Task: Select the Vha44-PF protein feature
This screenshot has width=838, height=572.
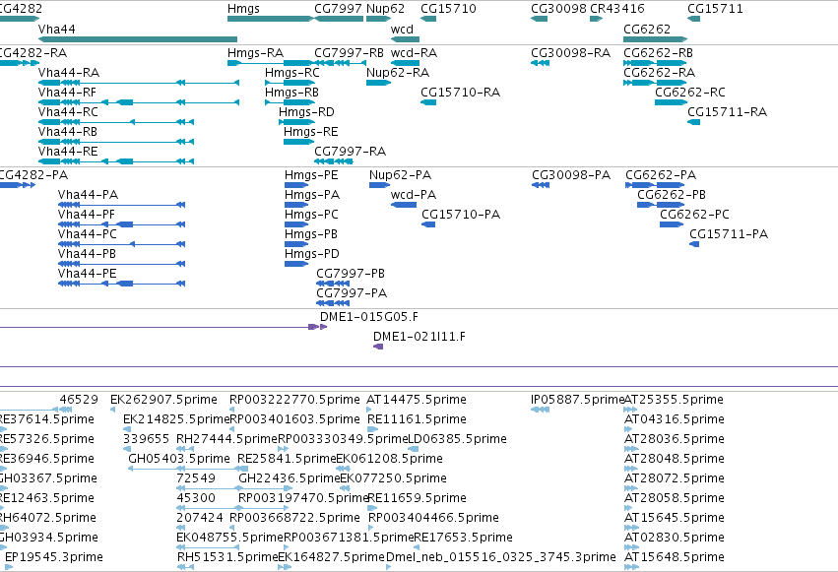Action: point(122,224)
